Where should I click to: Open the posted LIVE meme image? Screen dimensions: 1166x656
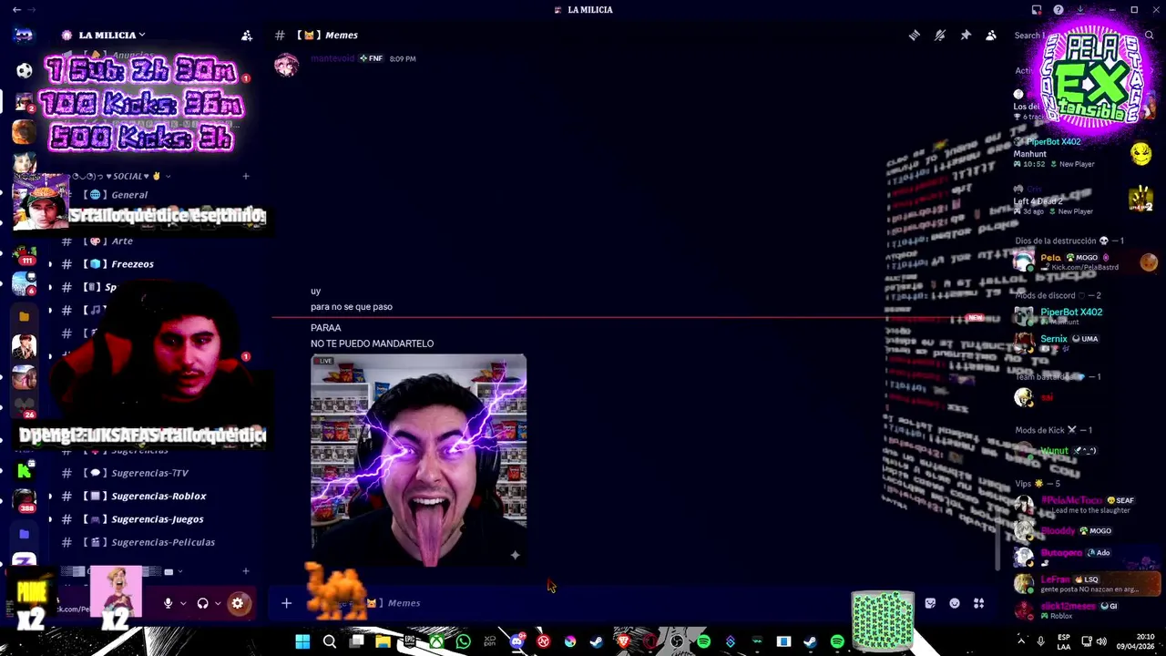(x=418, y=460)
